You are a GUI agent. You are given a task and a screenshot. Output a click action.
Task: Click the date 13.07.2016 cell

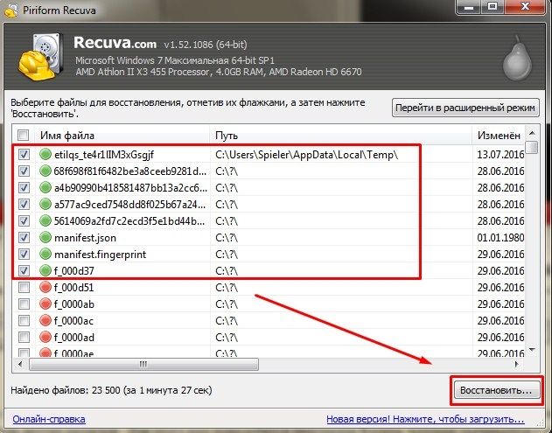500,155
